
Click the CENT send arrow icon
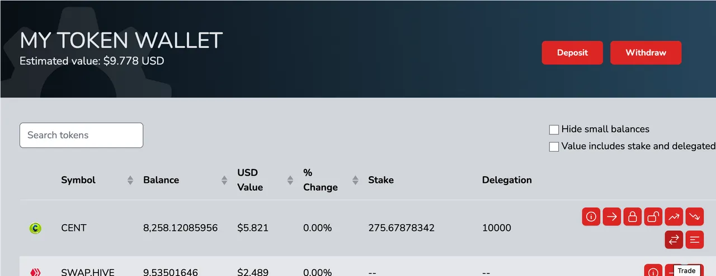click(612, 216)
